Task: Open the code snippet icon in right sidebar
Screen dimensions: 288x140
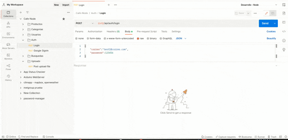Action: pyautogui.click(x=284, y=31)
